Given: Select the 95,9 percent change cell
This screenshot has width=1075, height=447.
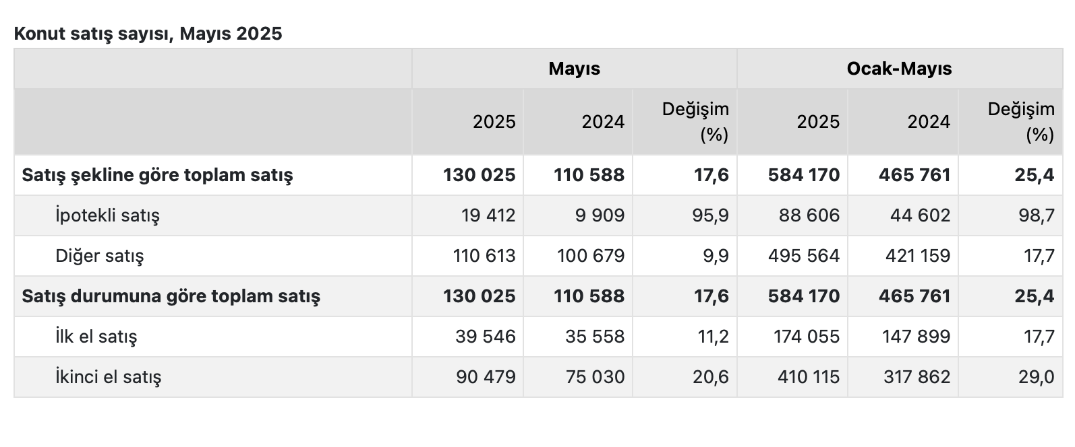Looking at the screenshot, I should (x=711, y=215).
